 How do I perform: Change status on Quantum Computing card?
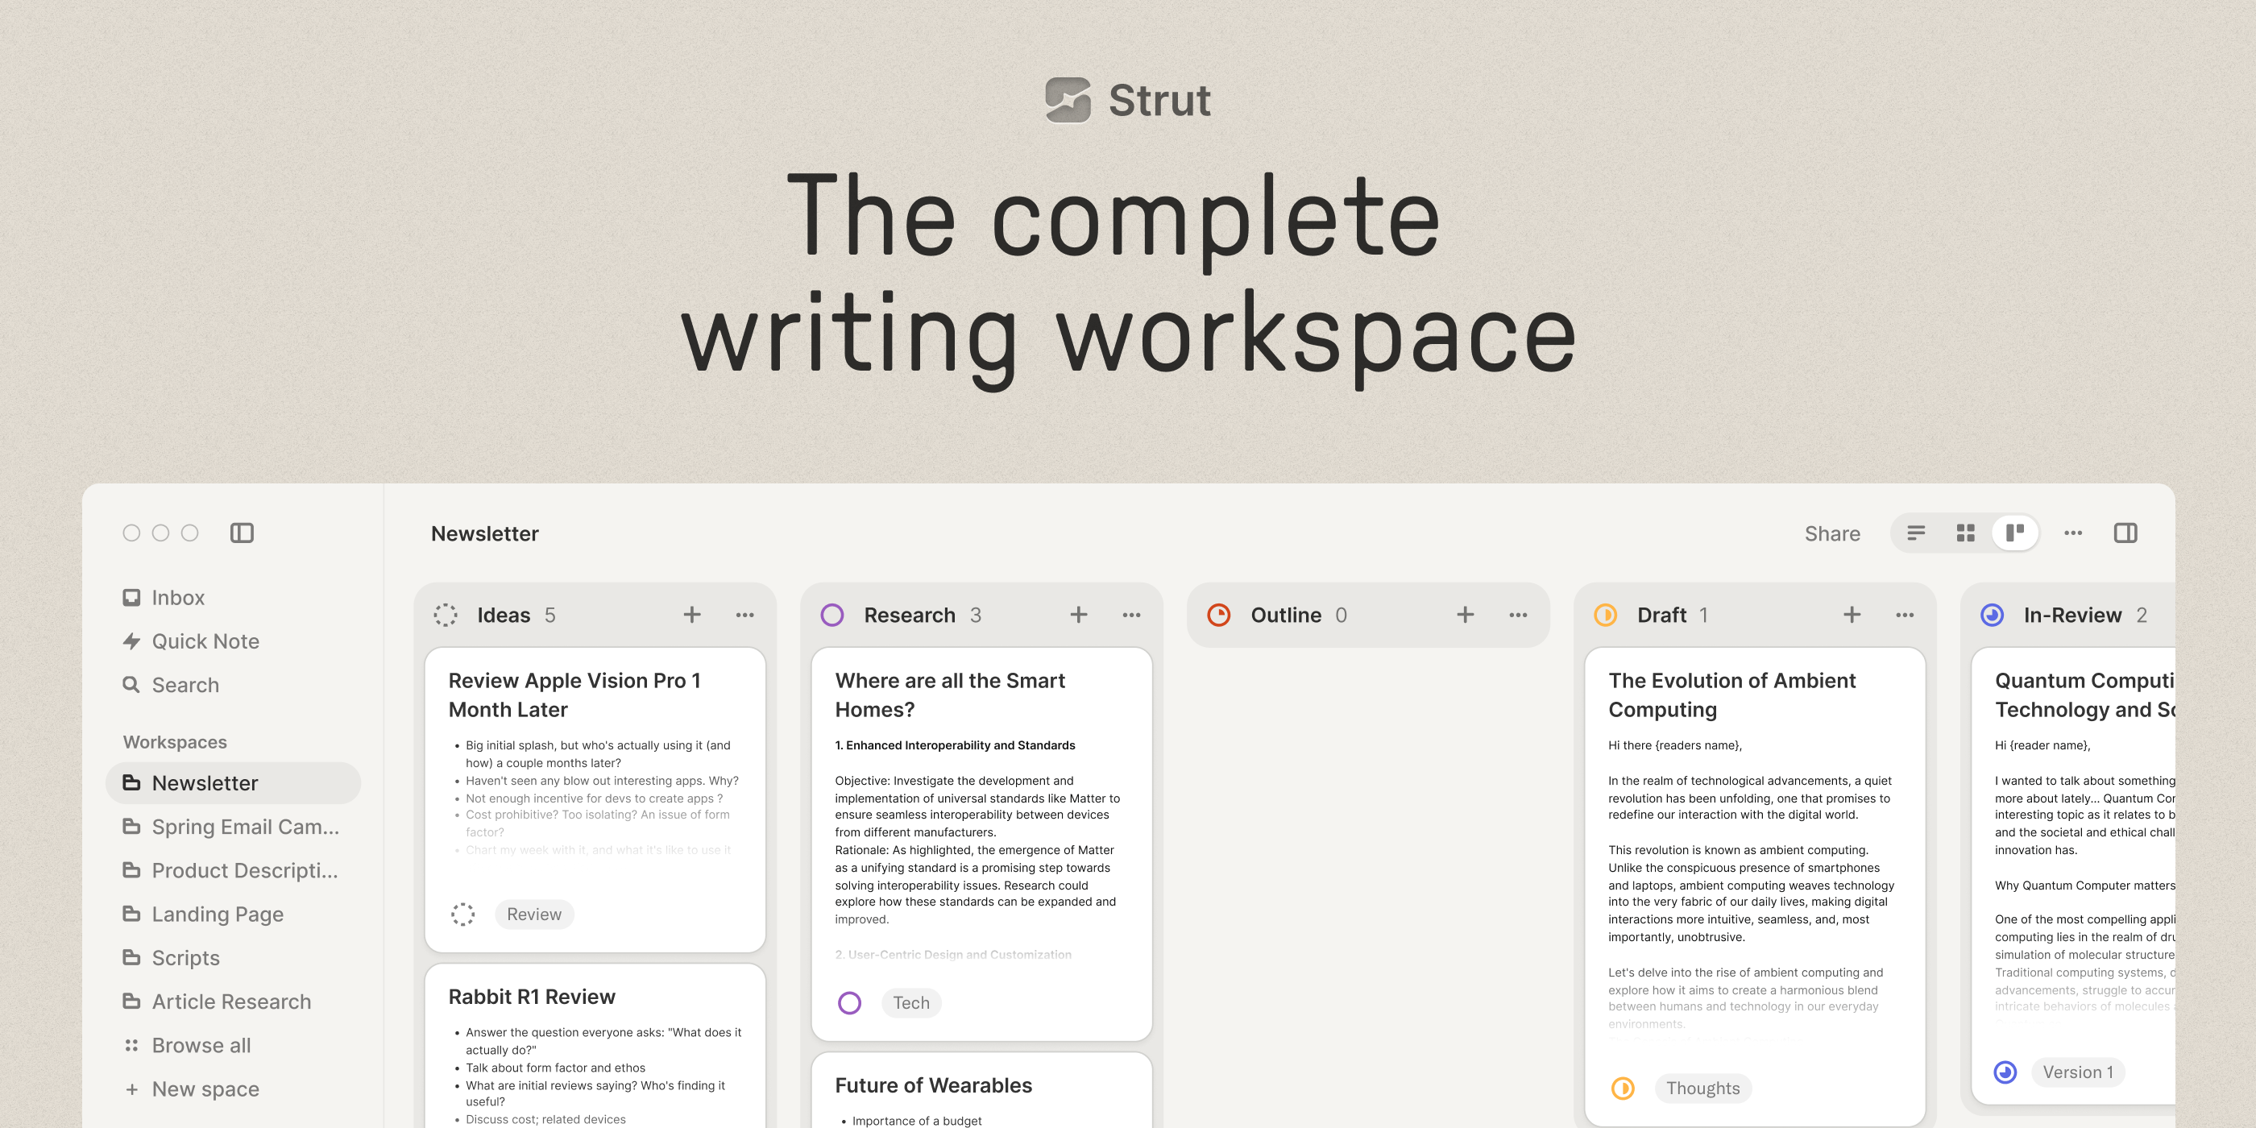pyautogui.click(x=2005, y=1072)
